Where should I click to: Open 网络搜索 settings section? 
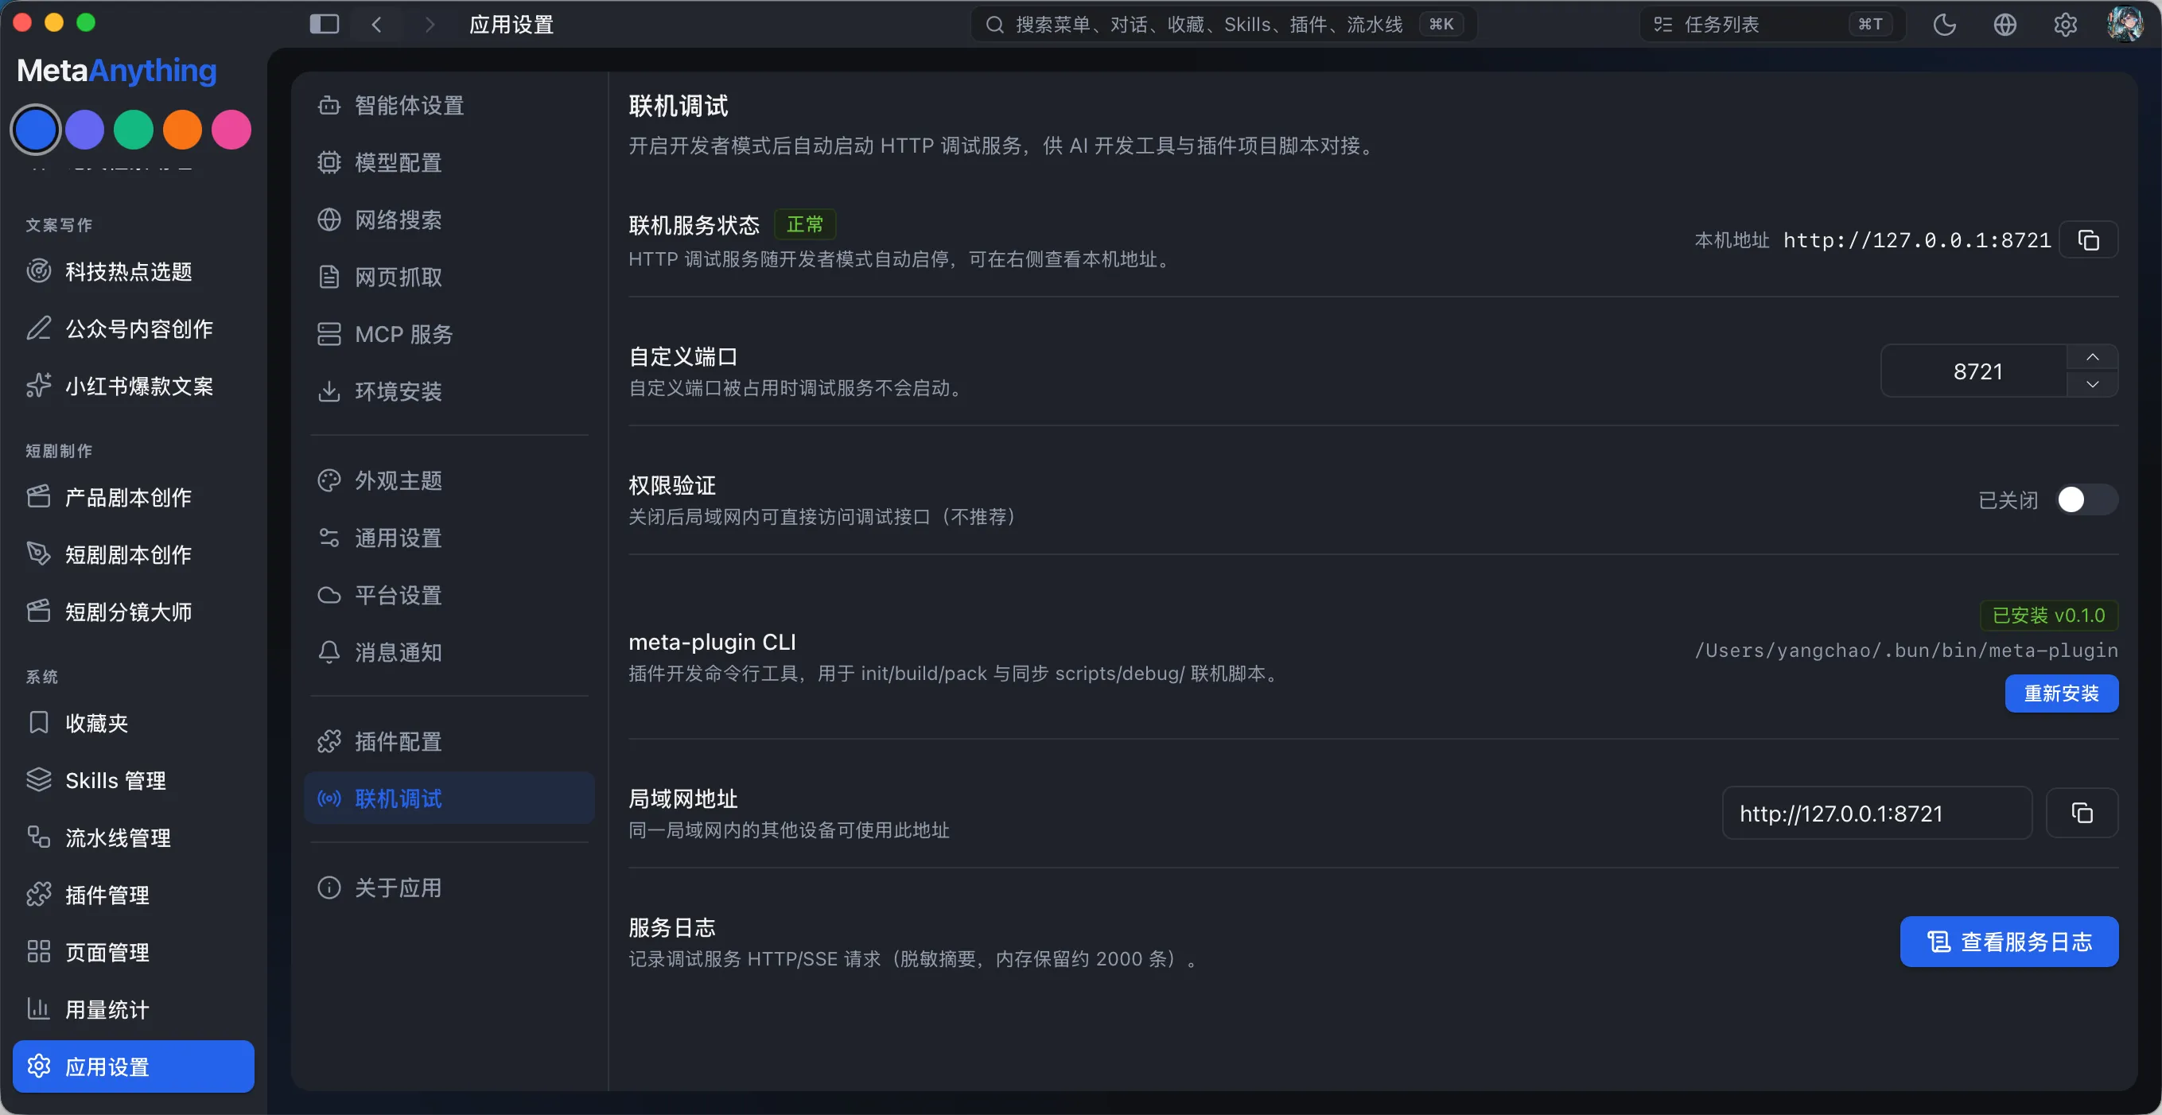coord(448,220)
